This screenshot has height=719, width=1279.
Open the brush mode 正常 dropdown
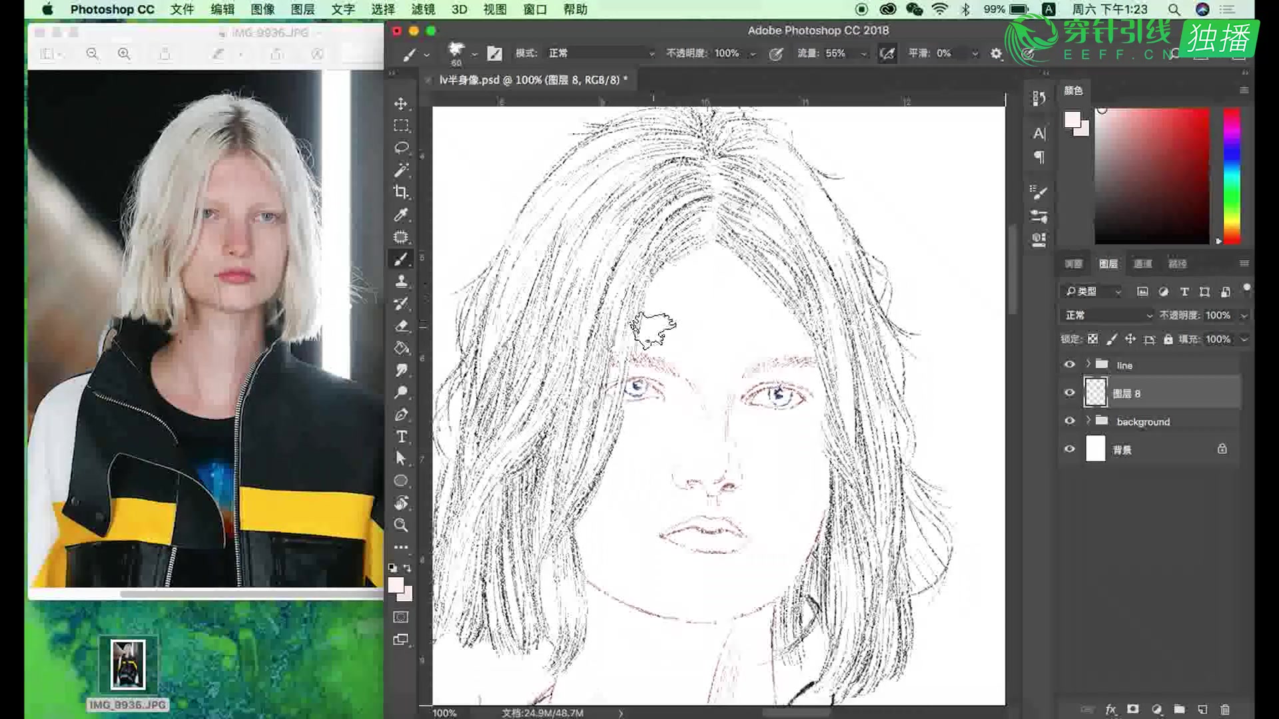(x=600, y=53)
